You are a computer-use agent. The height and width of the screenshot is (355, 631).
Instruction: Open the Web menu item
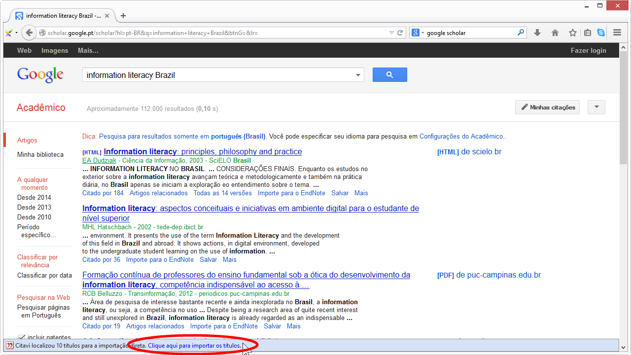[24, 50]
